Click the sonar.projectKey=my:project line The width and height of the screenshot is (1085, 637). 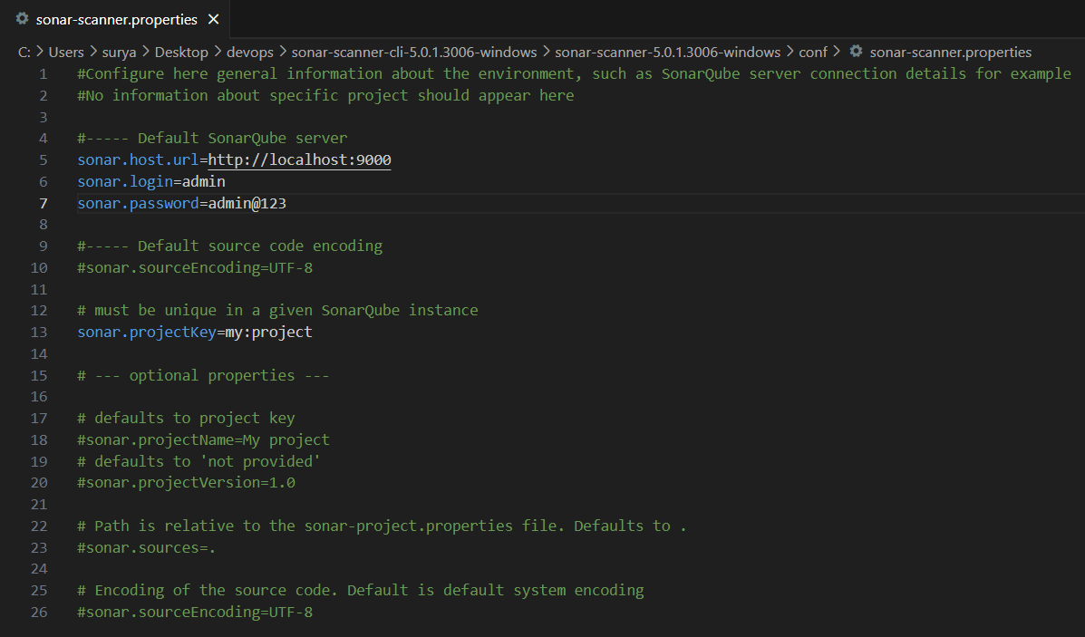click(x=194, y=332)
